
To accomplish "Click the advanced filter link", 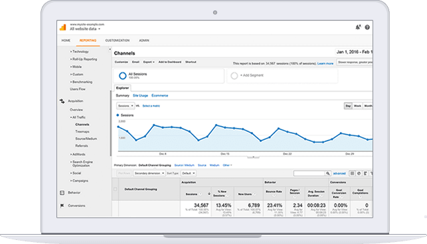I will point(339,173).
